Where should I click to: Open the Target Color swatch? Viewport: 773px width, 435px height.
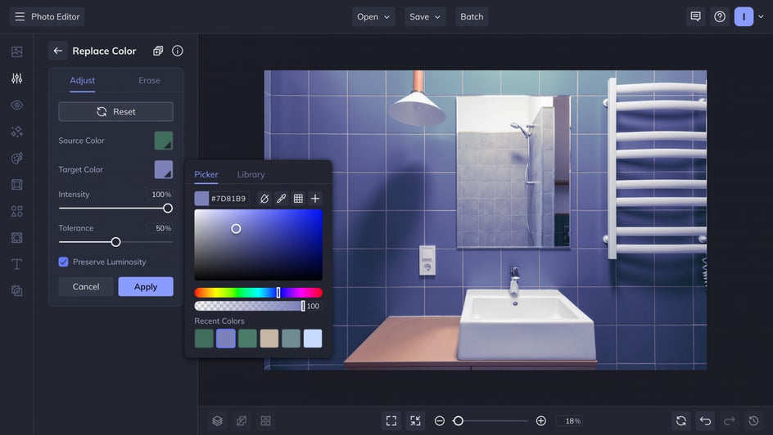tap(164, 169)
